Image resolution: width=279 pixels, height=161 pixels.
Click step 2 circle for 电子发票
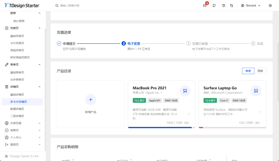(x=124, y=43)
